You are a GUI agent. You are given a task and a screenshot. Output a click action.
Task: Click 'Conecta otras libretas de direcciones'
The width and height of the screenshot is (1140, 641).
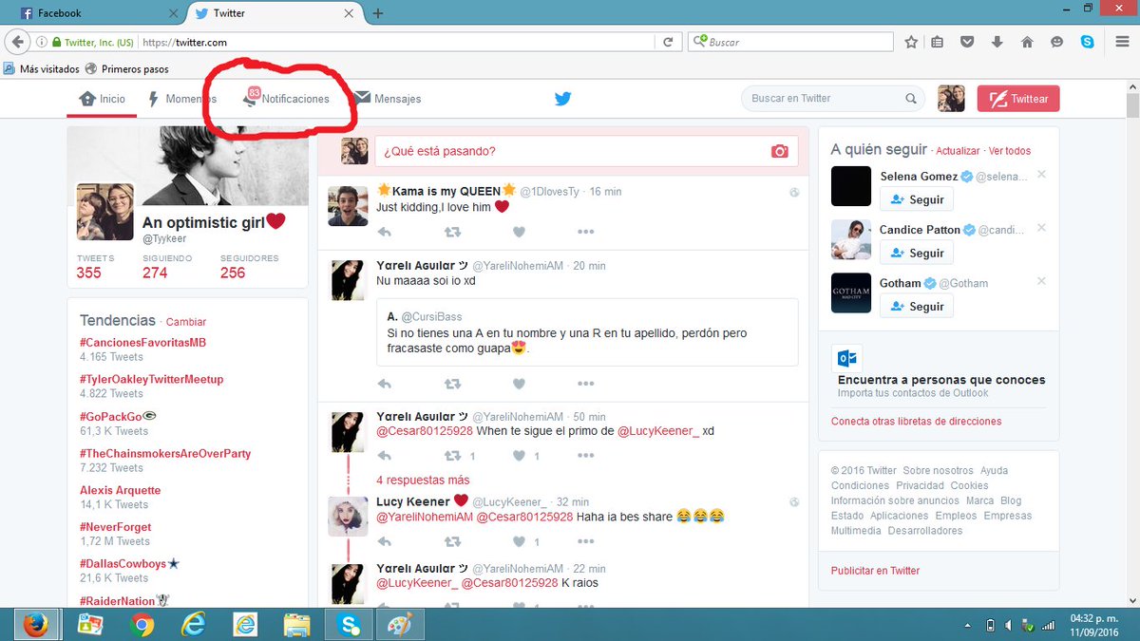(916, 421)
